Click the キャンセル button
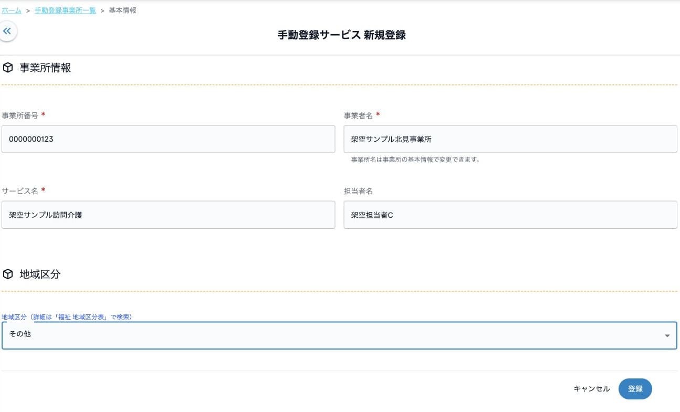The width and height of the screenshot is (680, 412). click(x=592, y=389)
